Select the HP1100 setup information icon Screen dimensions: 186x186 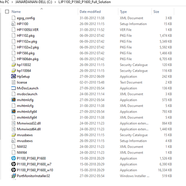tap(14, 24)
